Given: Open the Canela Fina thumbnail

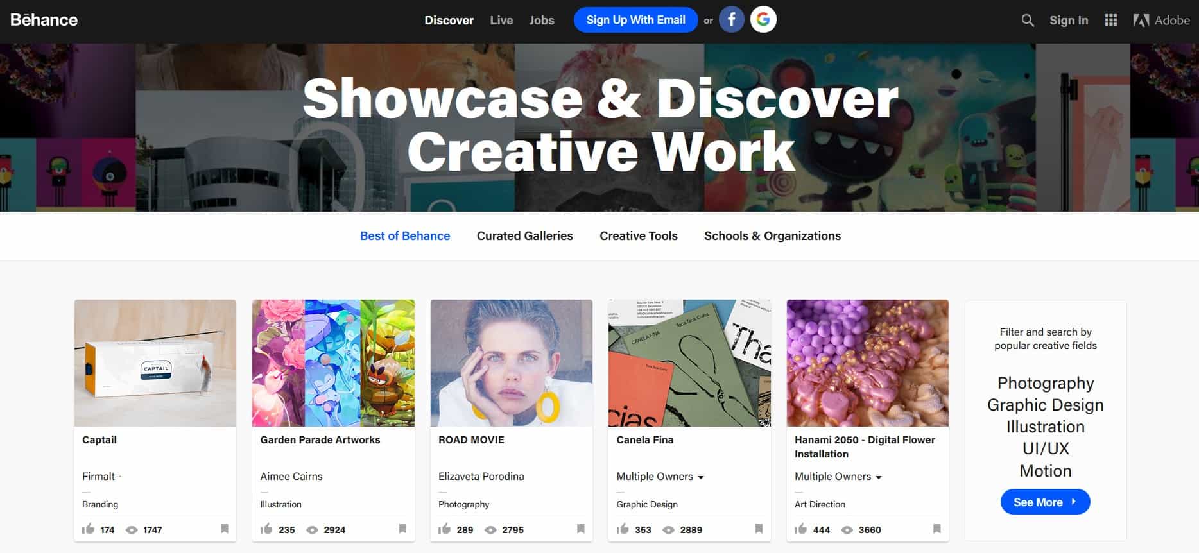Looking at the screenshot, I should [x=689, y=363].
